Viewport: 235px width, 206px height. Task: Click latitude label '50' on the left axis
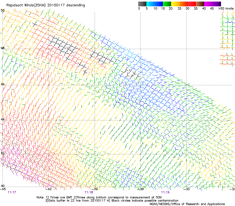tap(3, 10)
